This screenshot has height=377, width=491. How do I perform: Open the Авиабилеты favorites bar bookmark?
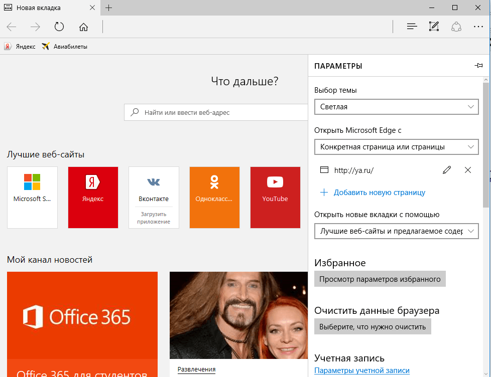click(65, 47)
